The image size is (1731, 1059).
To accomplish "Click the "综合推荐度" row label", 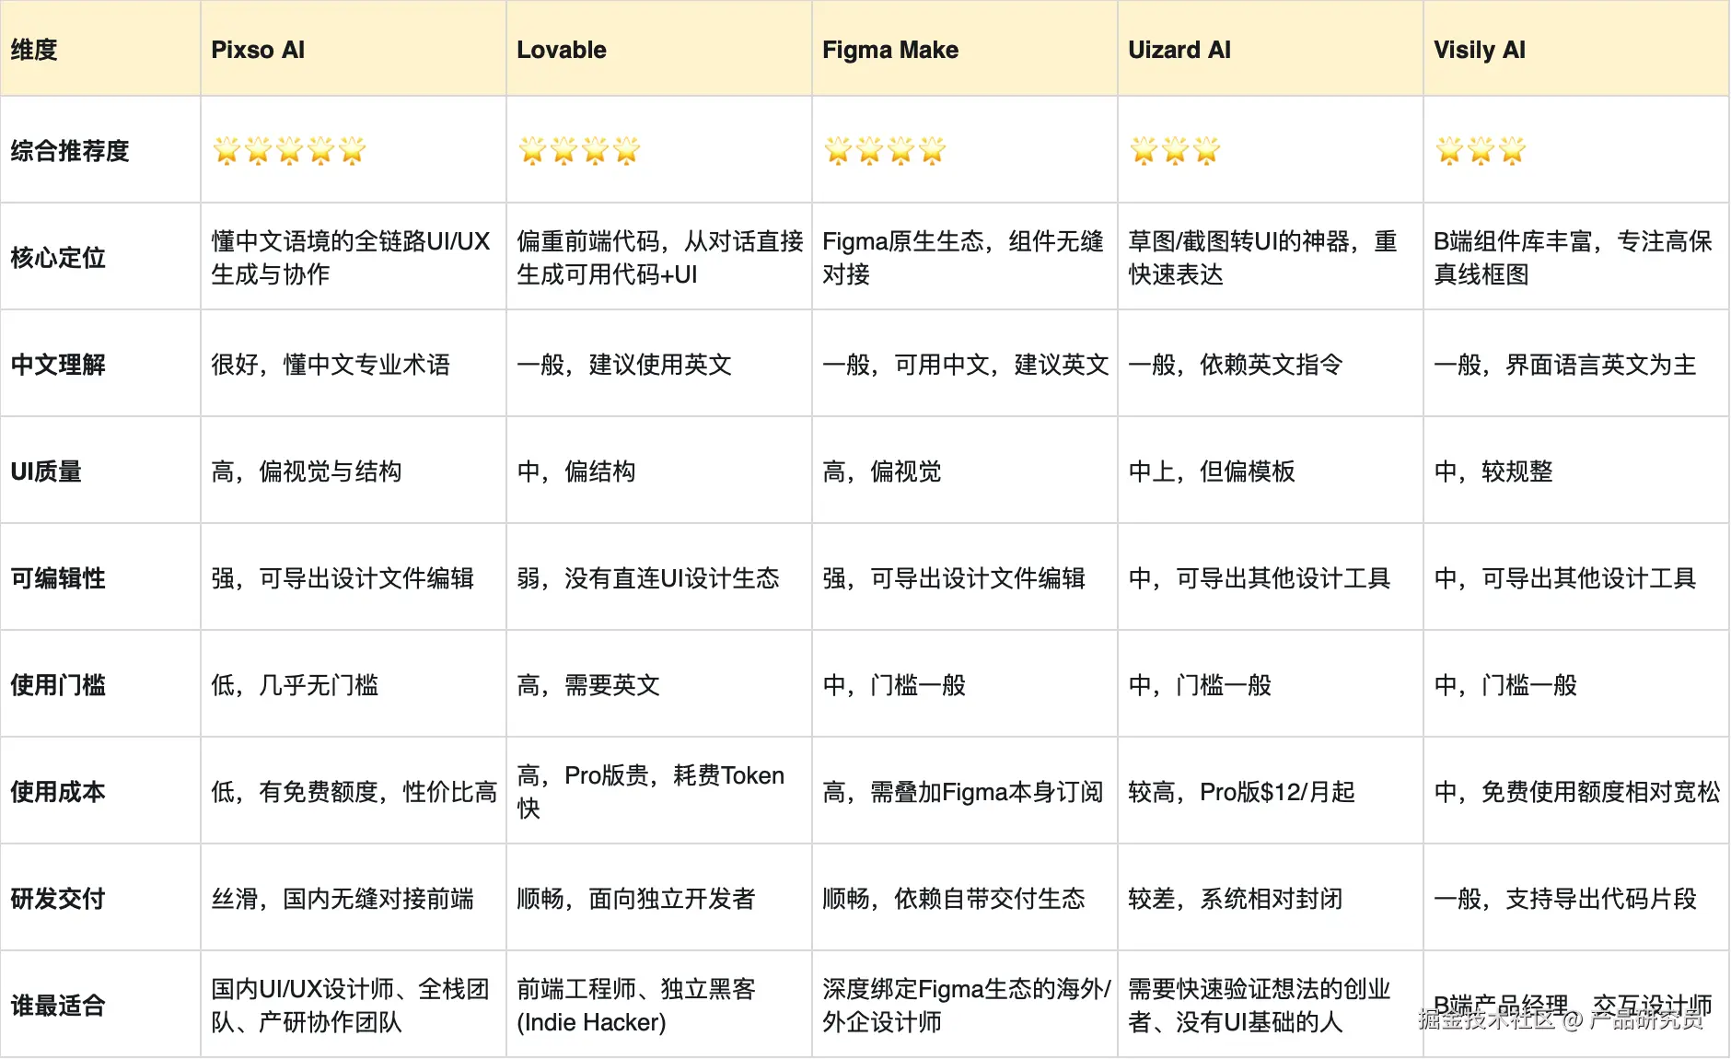I will 100,150.
